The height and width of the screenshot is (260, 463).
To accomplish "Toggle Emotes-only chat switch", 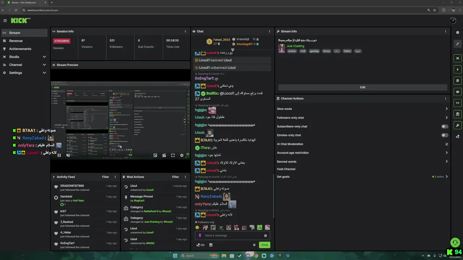I will point(445,135).
